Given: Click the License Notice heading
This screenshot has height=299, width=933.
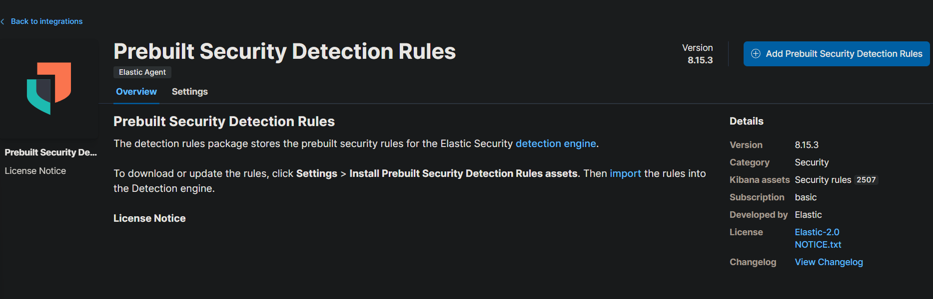Looking at the screenshot, I should click(x=149, y=218).
